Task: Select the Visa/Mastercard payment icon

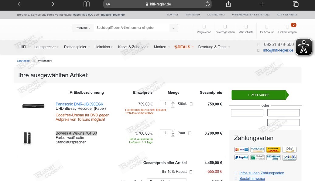Action: [241, 149]
